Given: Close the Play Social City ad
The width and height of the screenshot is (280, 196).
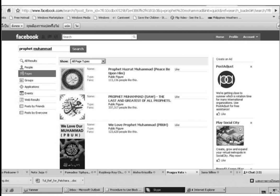Looking at the screenshot, I should tap(251, 123).
